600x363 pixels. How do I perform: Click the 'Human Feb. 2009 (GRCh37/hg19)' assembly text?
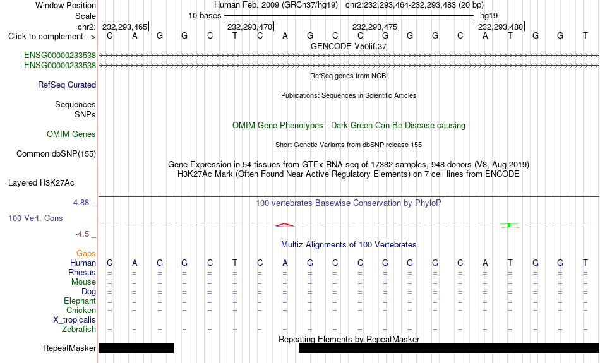(276, 5)
